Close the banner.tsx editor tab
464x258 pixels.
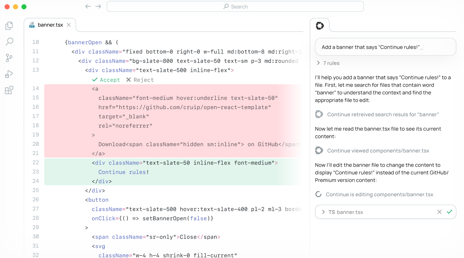pyautogui.click(x=69, y=25)
